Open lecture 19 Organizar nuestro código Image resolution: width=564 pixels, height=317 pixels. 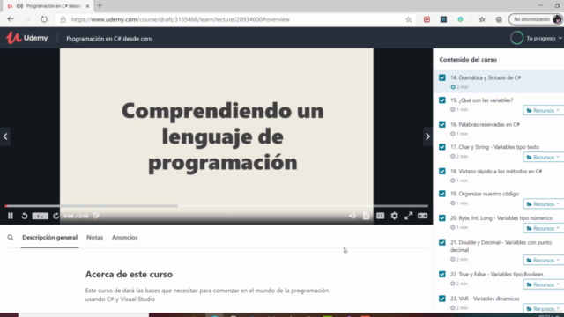(485, 194)
